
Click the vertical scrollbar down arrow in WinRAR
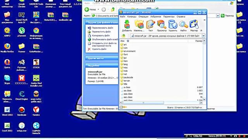click(x=204, y=99)
